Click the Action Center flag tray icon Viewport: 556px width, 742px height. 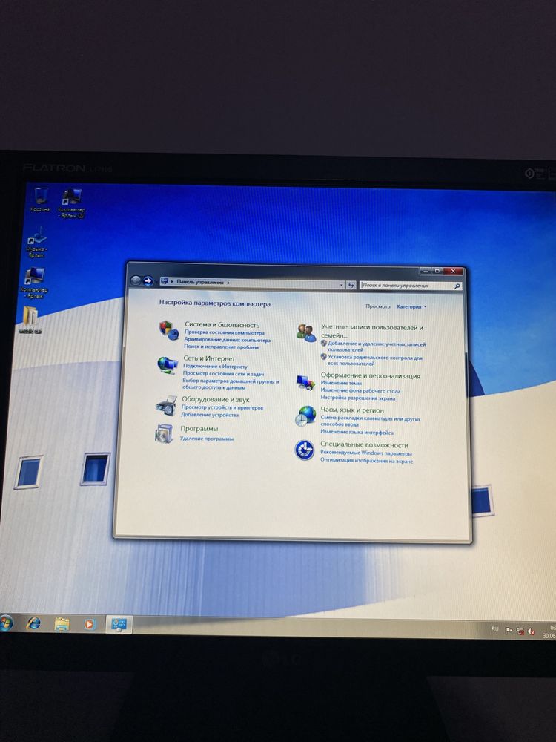(509, 630)
